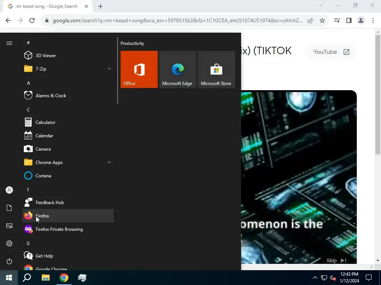Bookmark this tab with star icon
Screen dimensions: 381x285
coord(322,20)
